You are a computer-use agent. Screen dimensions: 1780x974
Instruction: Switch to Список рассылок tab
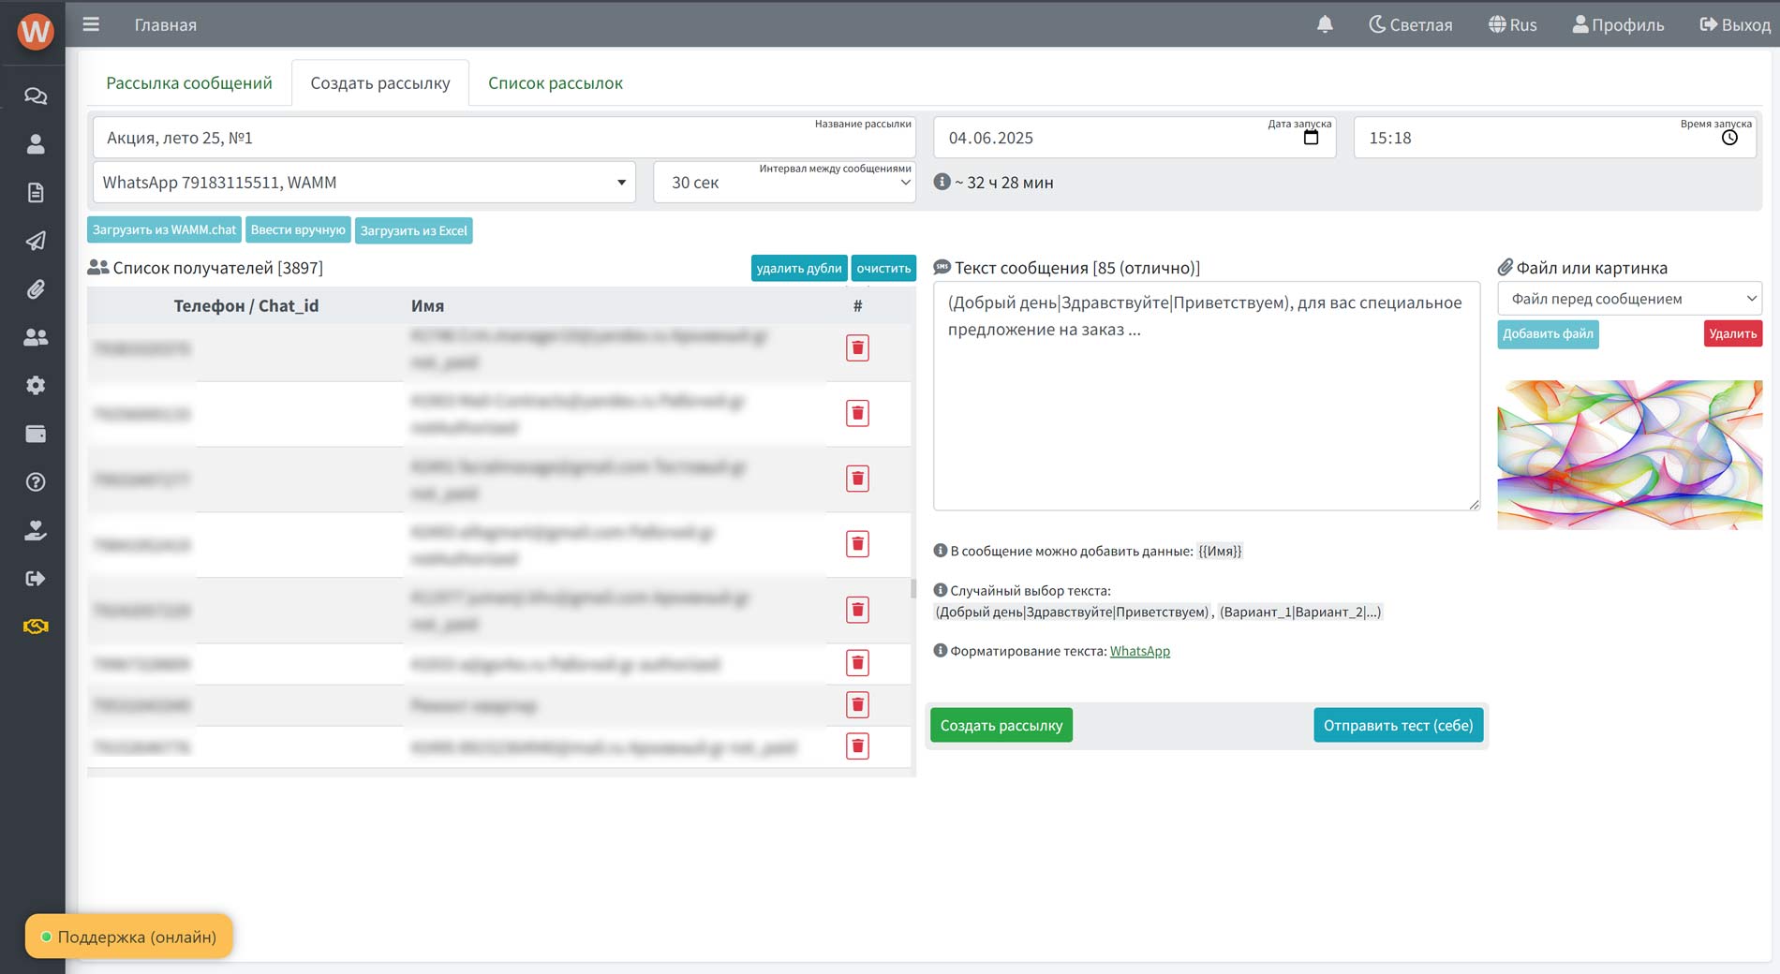[x=555, y=83]
